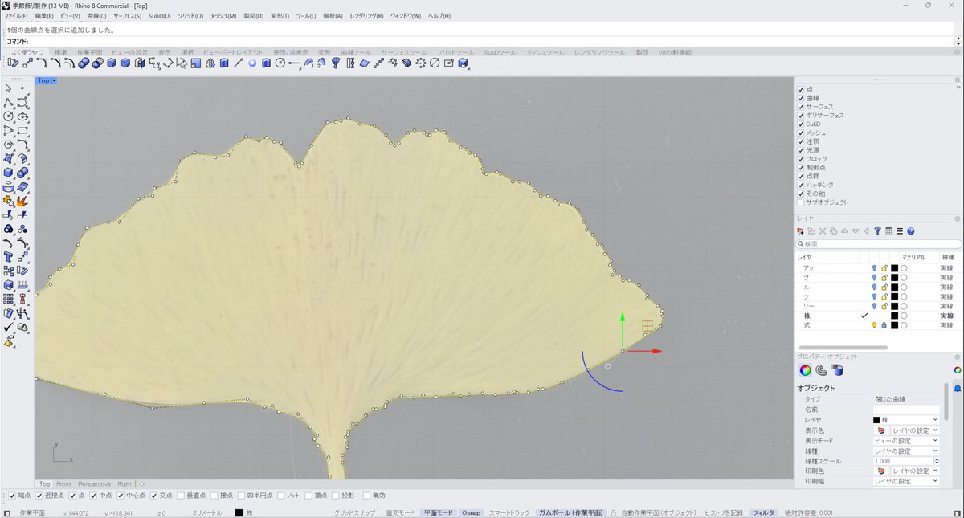Click the rectangle tool in left sidebar
964x518 pixels.
[22, 130]
